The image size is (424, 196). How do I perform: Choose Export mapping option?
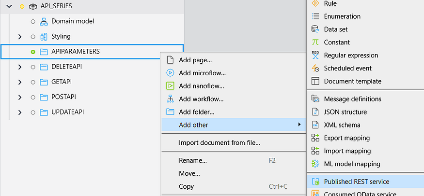click(x=346, y=138)
